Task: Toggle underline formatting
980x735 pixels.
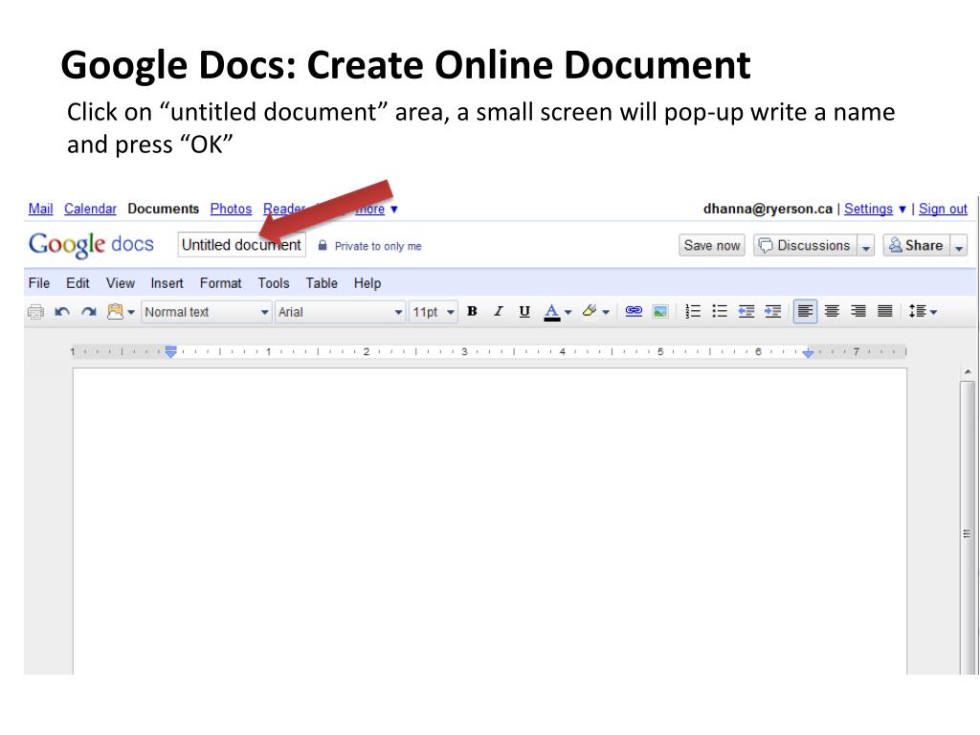Action: tap(524, 311)
